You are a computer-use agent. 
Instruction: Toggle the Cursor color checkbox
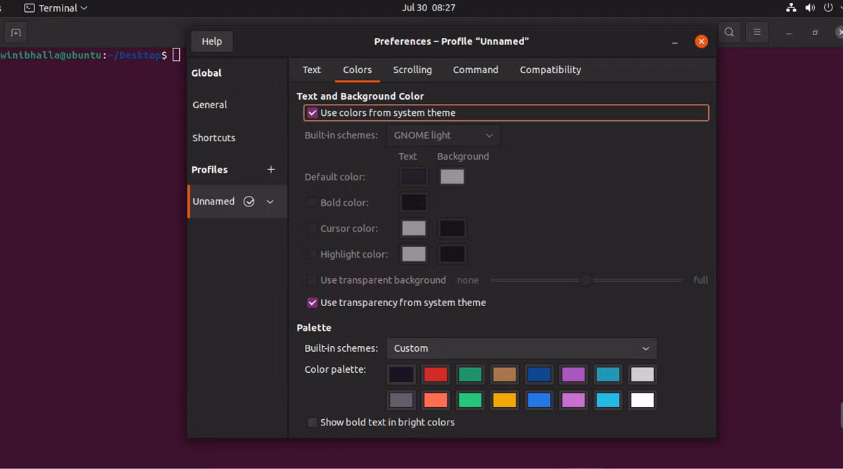tap(311, 228)
